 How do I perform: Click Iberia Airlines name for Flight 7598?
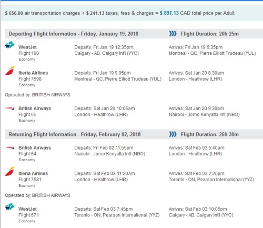[33, 73]
